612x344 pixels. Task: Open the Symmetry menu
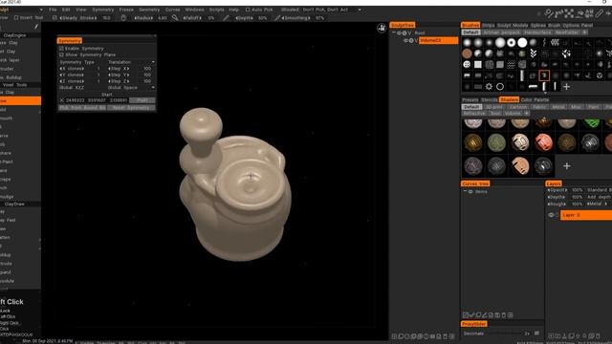(x=103, y=10)
